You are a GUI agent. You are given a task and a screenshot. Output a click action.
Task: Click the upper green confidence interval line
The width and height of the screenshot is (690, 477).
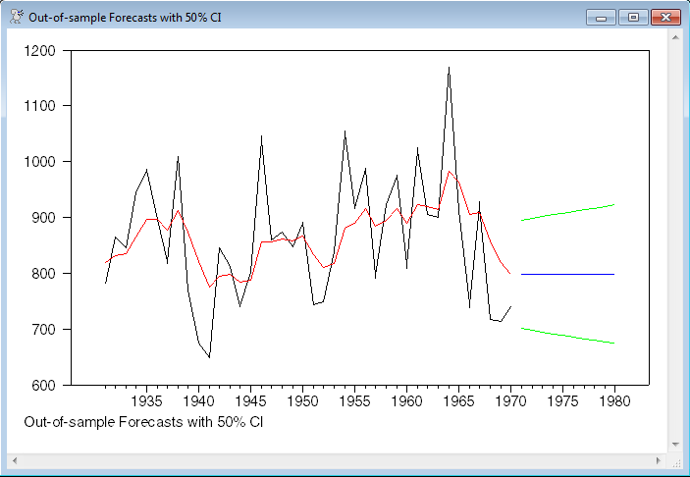(567, 212)
